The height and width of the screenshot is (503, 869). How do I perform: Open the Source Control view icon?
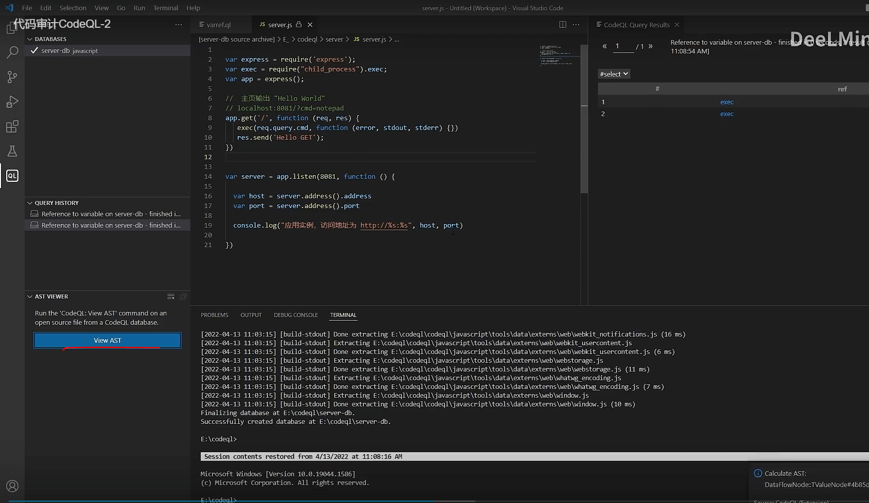tap(12, 77)
